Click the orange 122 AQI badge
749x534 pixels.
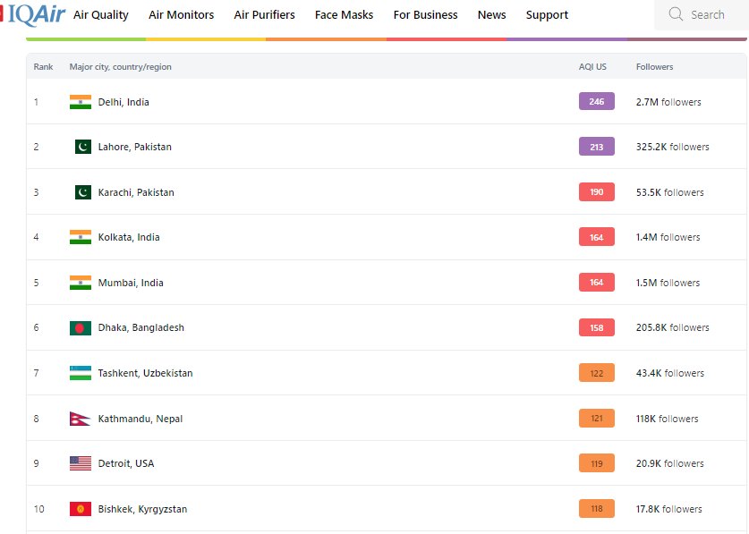pyautogui.click(x=596, y=373)
